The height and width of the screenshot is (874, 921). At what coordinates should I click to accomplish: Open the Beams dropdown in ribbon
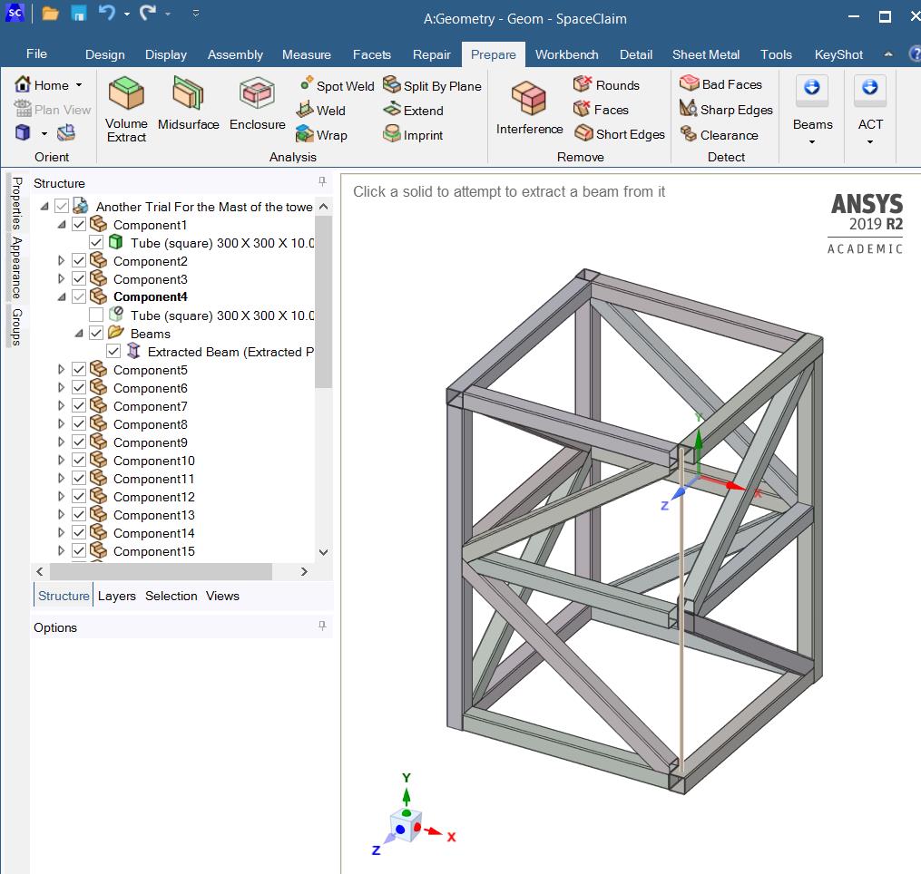(812, 124)
